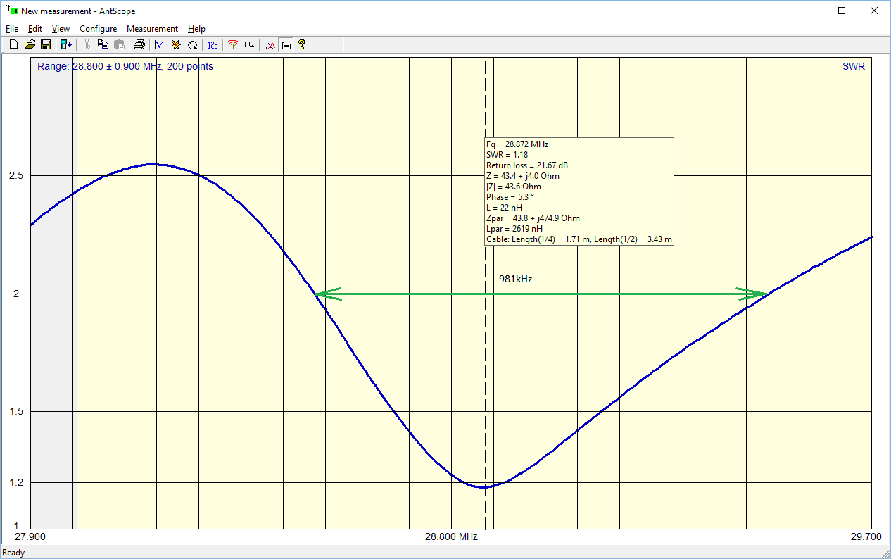Image resolution: width=891 pixels, height=559 pixels.
Task: Save measurement with the floppy disk icon
Action: point(46,45)
